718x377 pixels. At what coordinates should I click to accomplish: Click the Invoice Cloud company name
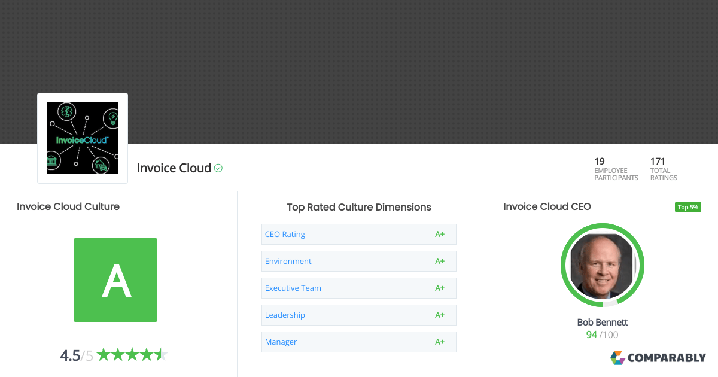coord(174,168)
